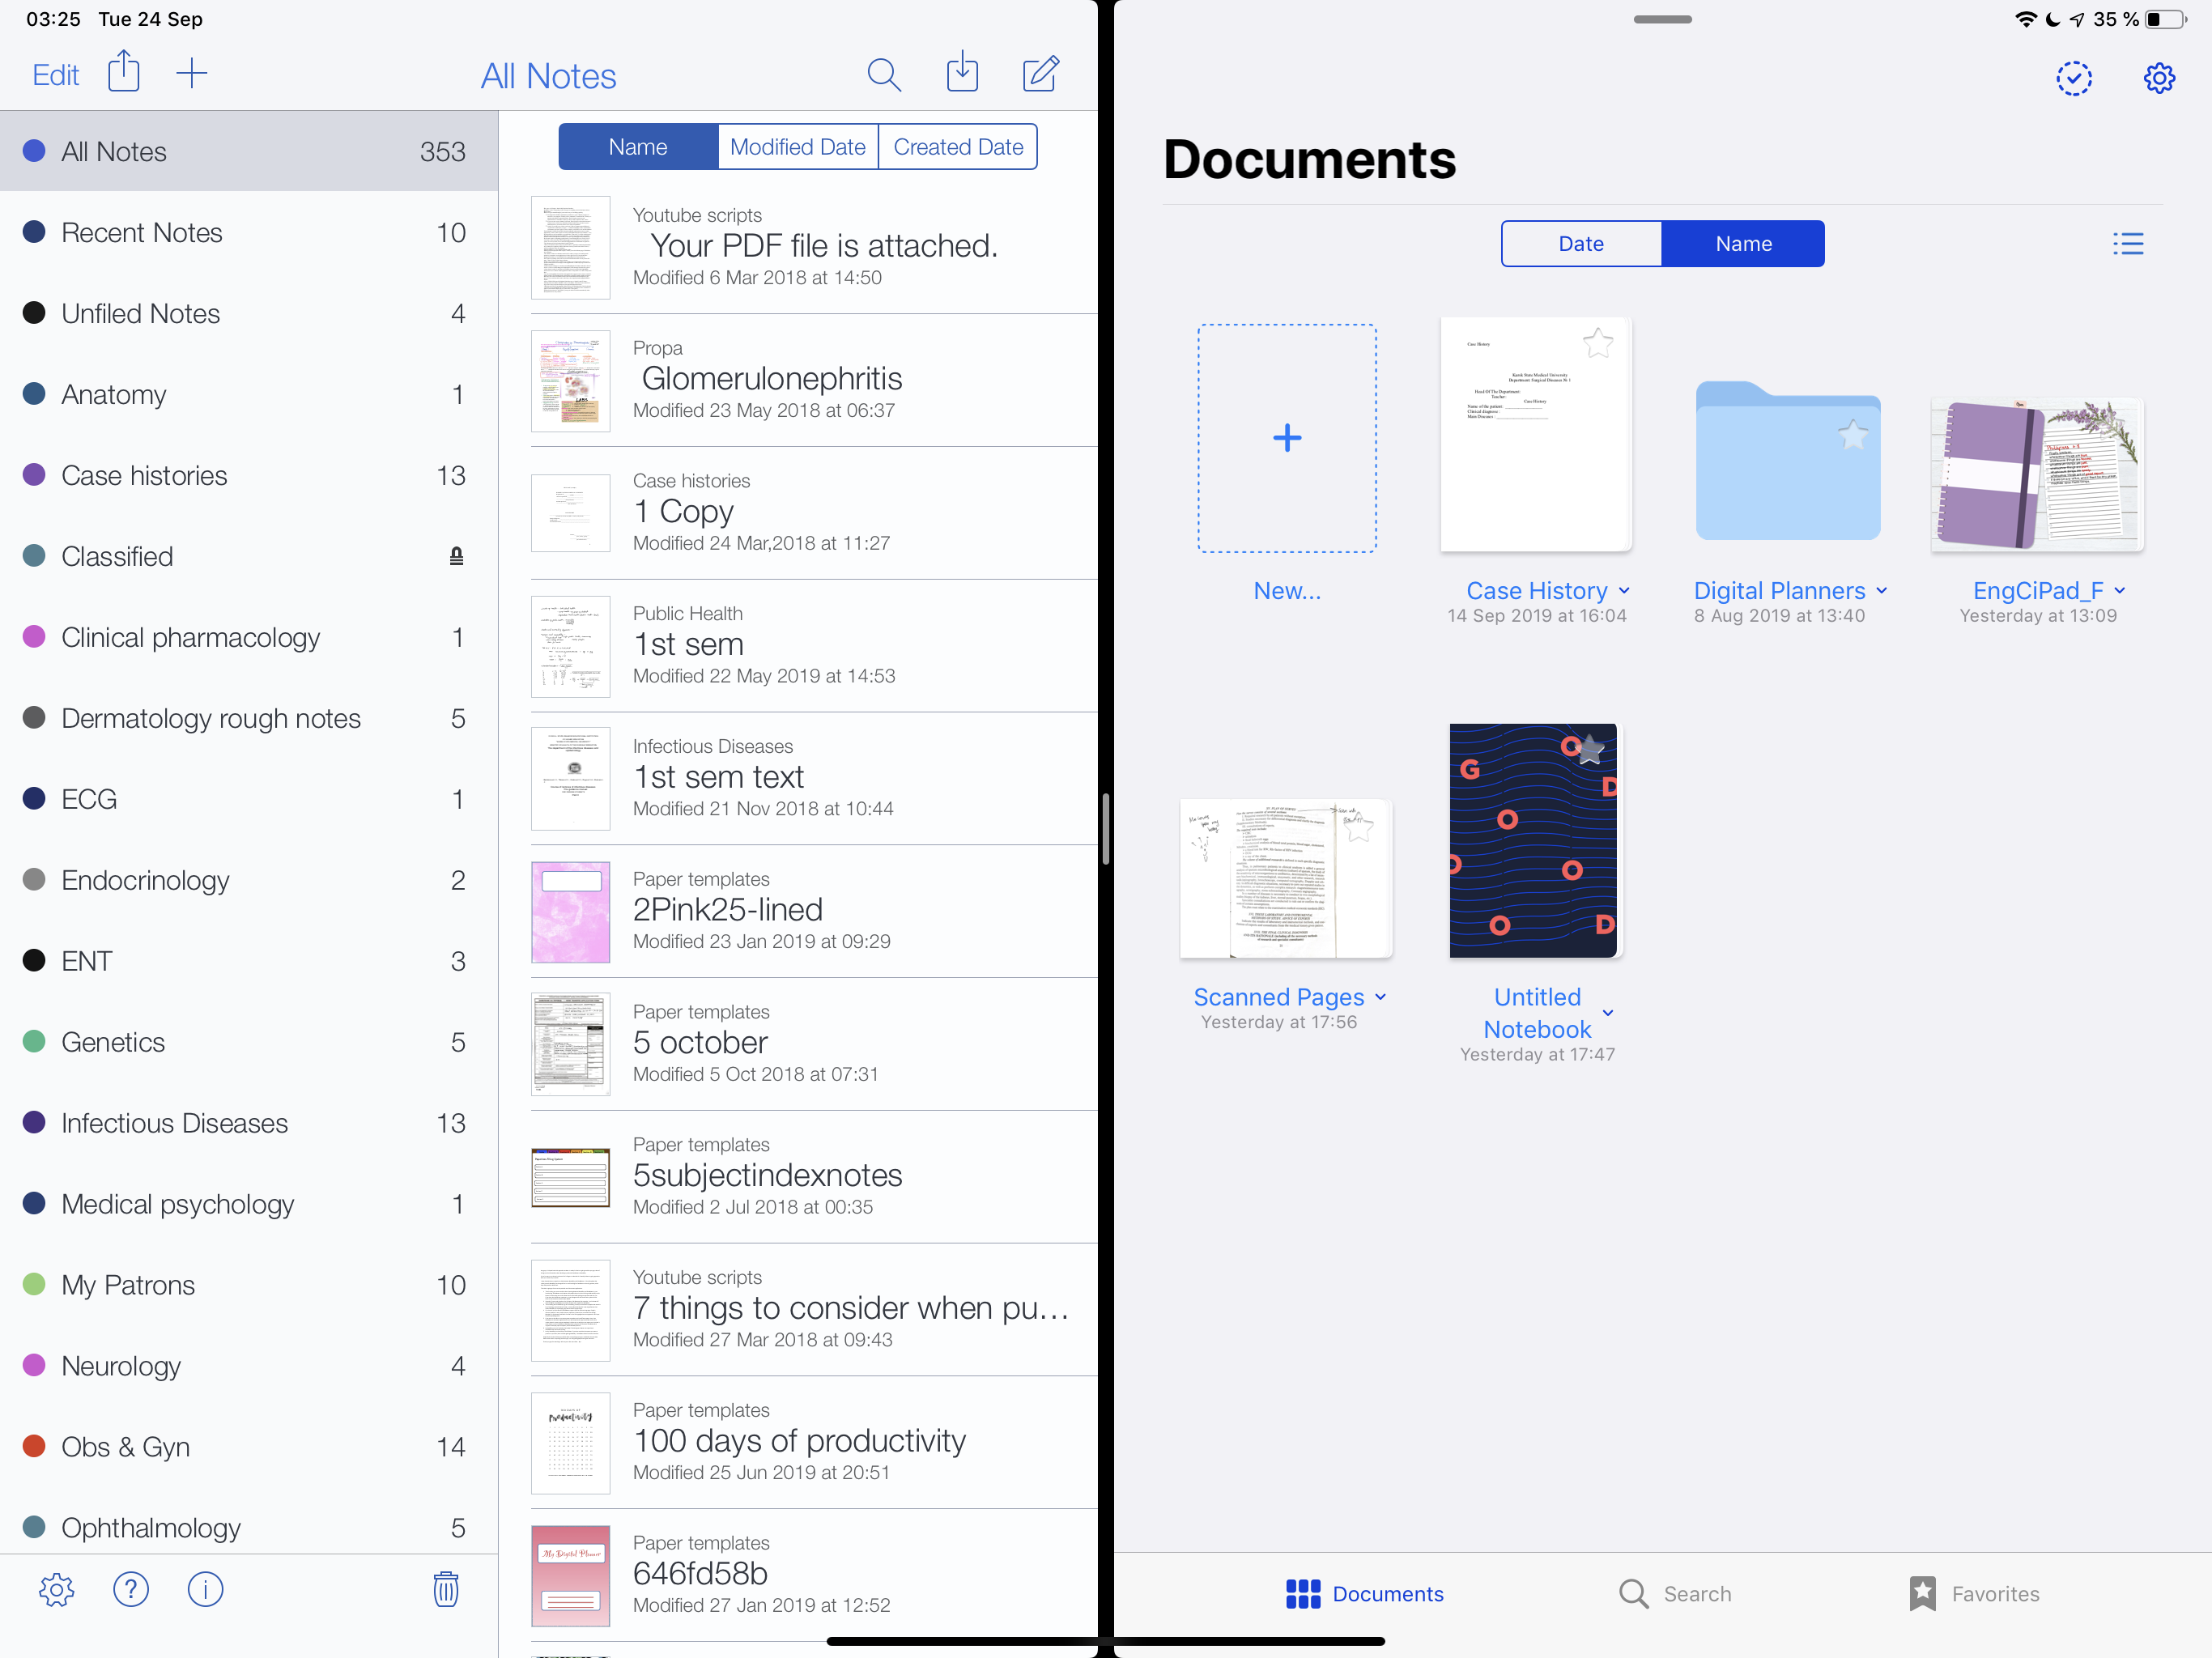2212x1658 pixels.
Task: Toggle the Name sort button in Documents
Action: tap(1743, 244)
